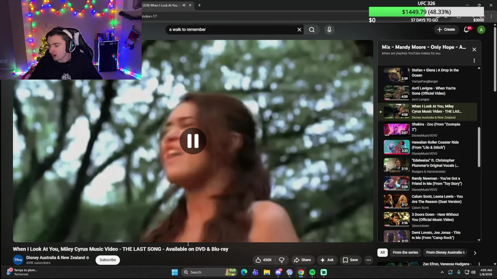Click the playlist scrollbar up arrow
The height and width of the screenshot is (279, 497).
point(479,68)
